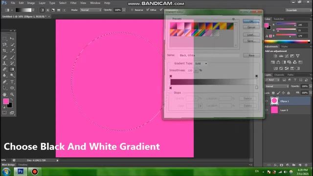
Task: Toggle the Dither checkbox
Action: 148,10
